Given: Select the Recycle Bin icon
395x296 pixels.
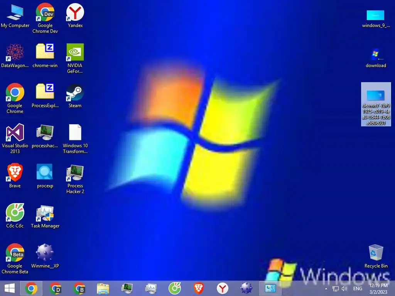Looking at the screenshot, I should click(x=376, y=256).
